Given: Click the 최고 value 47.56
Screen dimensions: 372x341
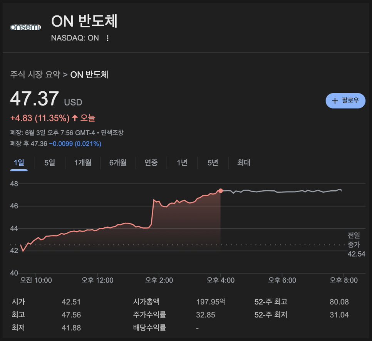Looking at the screenshot, I should click(71, 315).
